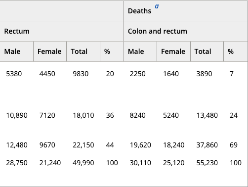Viewport: 248px width, 187px height.
Task: Click Total header under Colon and rectum
Action: (x=207, y=51)
